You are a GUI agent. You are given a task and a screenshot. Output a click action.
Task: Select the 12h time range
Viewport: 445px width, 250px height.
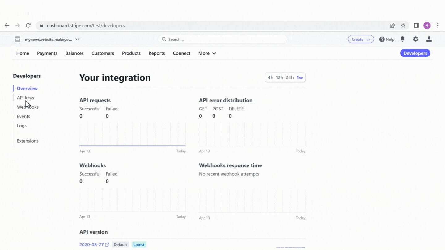[279, 77]
